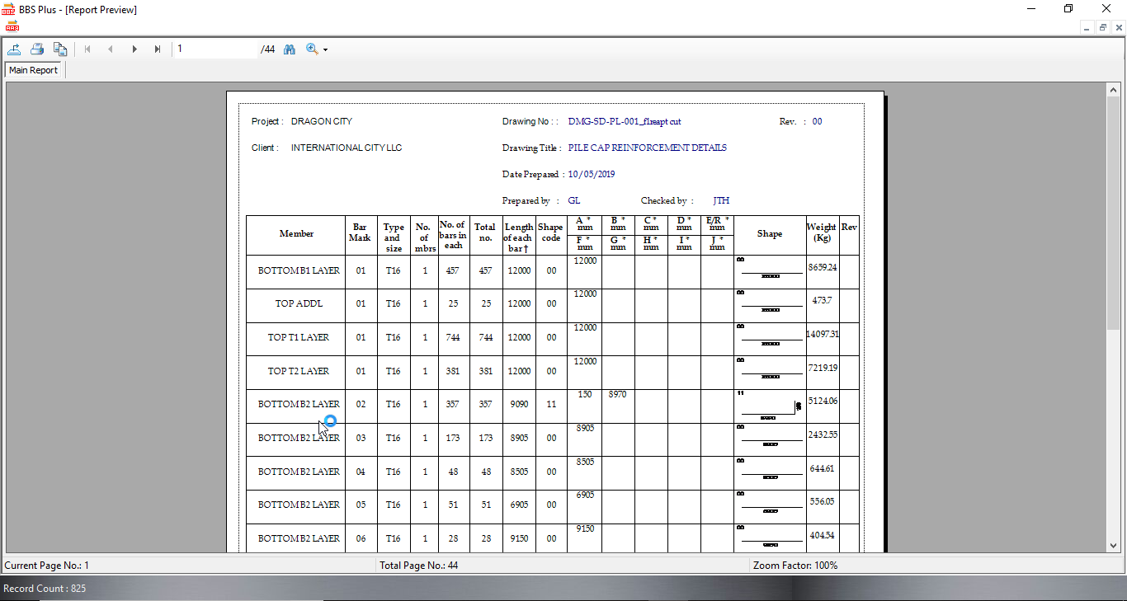The height and width of the screenshot is (601, 1127).
Task: Click the page number input field
Action: 216,49
